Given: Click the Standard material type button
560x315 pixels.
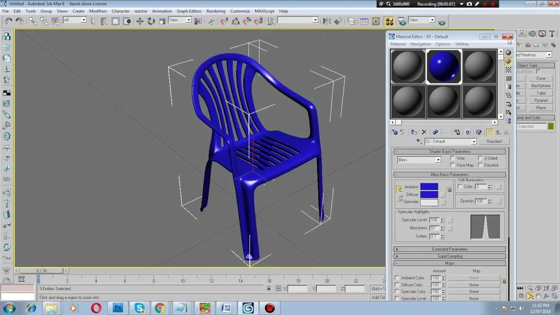Looking at the screenshot, I should coord(494,141).
